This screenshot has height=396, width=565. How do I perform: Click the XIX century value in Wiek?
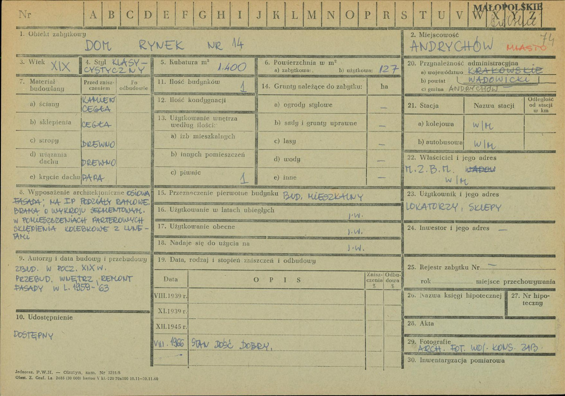click(61, 67)
